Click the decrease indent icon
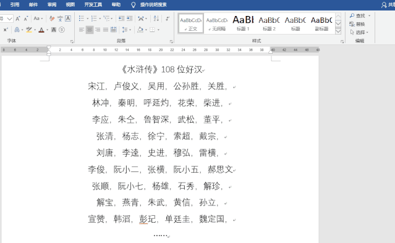The height and width of the screenshot is (243, 395). 121,19
